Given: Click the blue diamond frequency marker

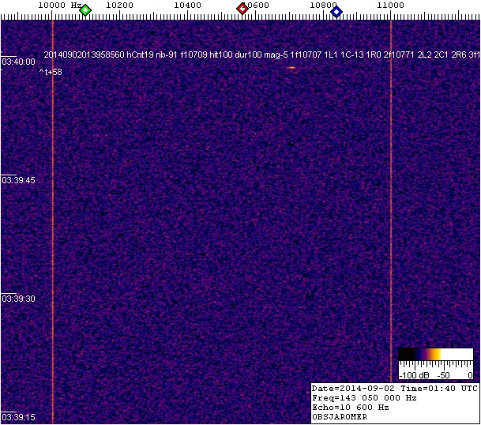Looking at the screenshot, I should (336, 10).
